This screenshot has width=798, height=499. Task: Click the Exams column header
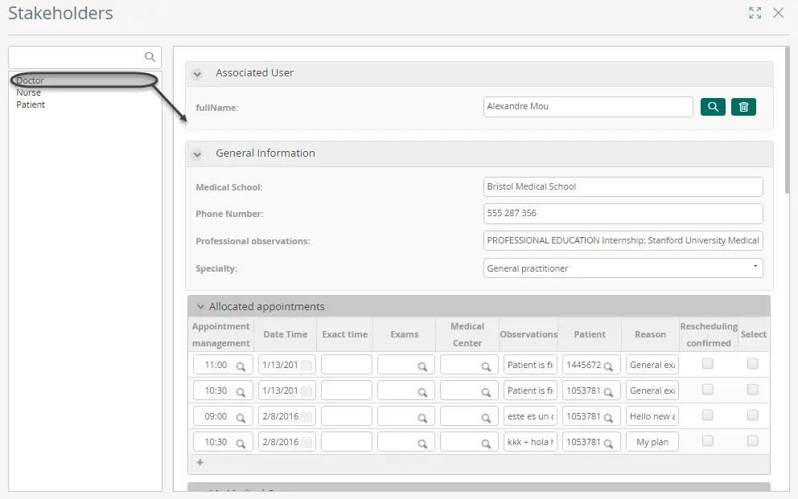(x=404, y=334)
